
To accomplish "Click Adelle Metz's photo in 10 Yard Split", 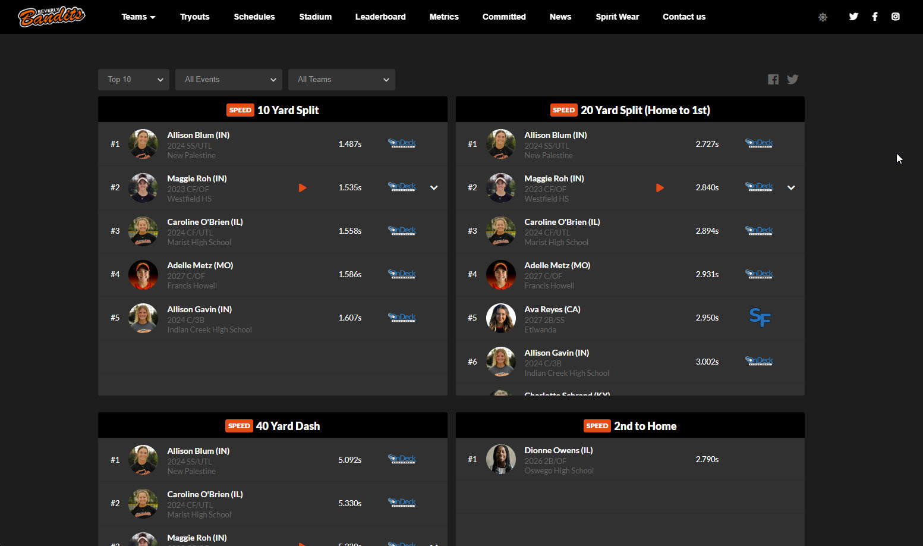I will (143, 275).
